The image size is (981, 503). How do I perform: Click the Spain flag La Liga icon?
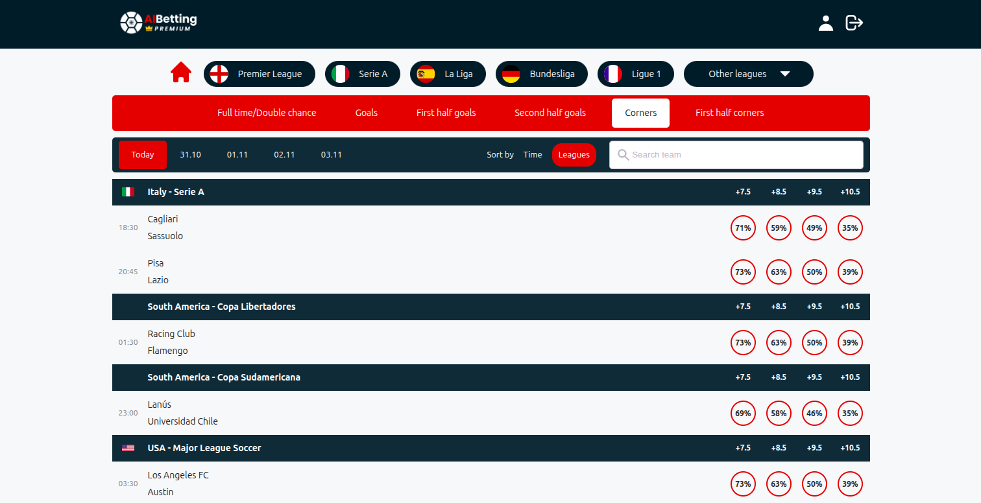pyautogui.click(x=426, y=74)
